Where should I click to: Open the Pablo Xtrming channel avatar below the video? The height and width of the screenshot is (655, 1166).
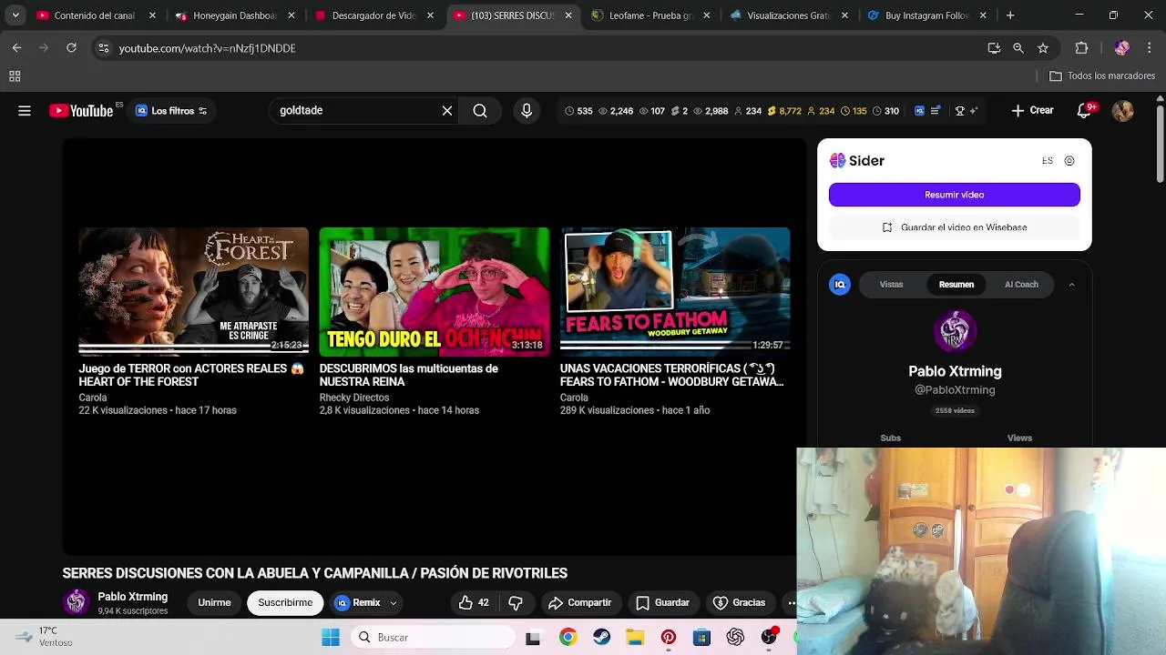77,602
